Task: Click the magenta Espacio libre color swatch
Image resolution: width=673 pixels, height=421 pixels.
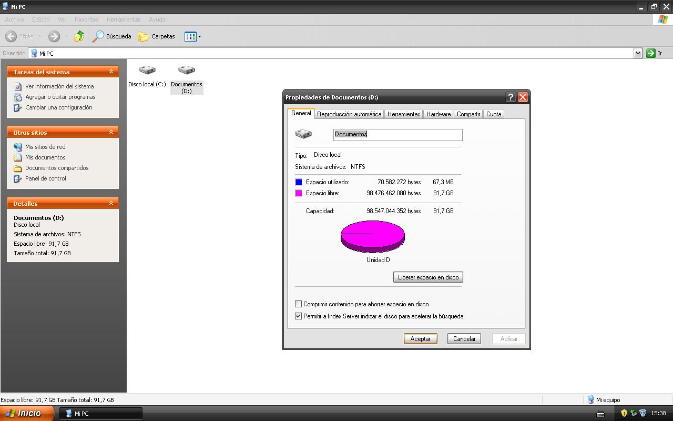Action: [299, 193]
